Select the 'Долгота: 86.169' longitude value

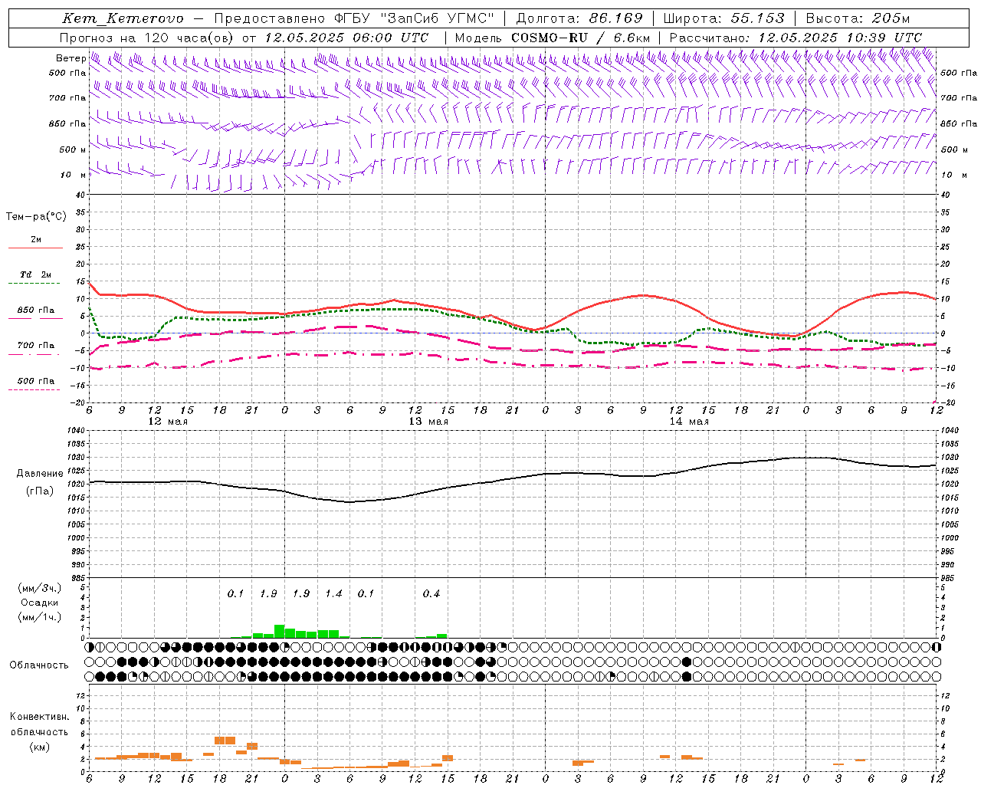(579, 18)
